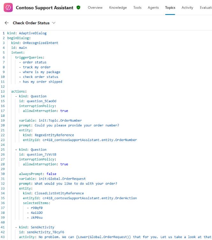Open the Agents tab
212x240 pixels.
[x=153, y=8]
